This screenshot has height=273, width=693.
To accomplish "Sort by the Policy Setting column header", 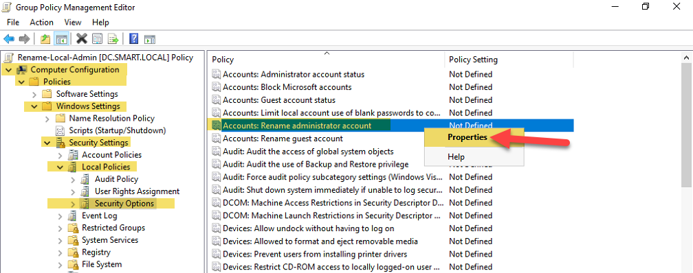I will pyautogui.click(x=509, y=59).
